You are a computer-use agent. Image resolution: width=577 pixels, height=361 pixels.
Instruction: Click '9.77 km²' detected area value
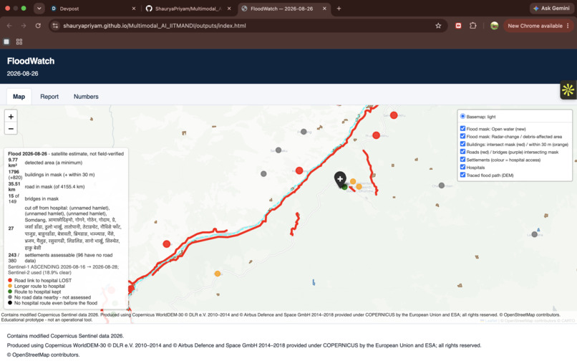pyautogui.click(x=13, y=163)
